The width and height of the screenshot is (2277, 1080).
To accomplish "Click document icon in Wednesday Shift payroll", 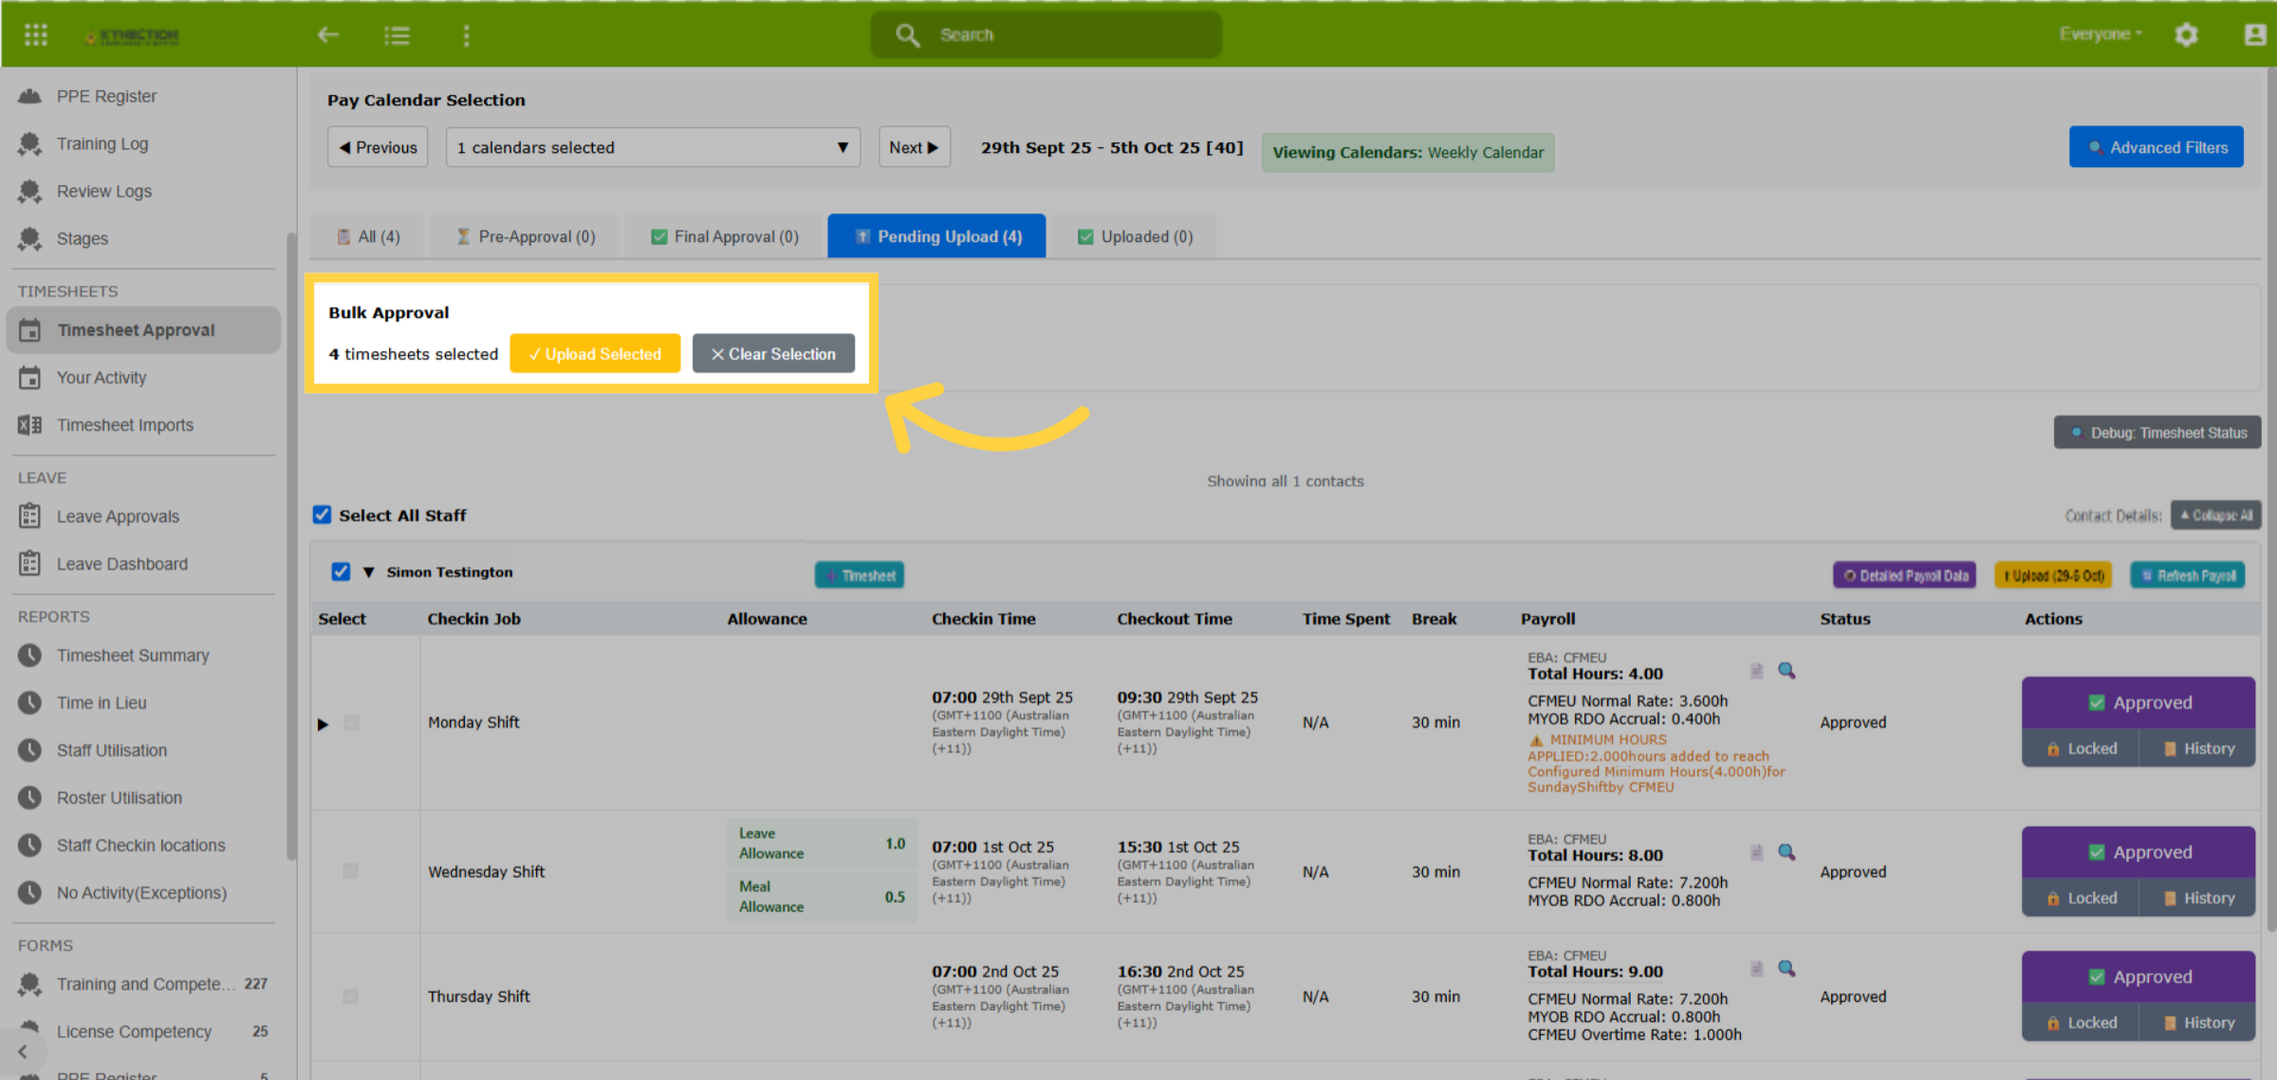I will coord(1757,852).
